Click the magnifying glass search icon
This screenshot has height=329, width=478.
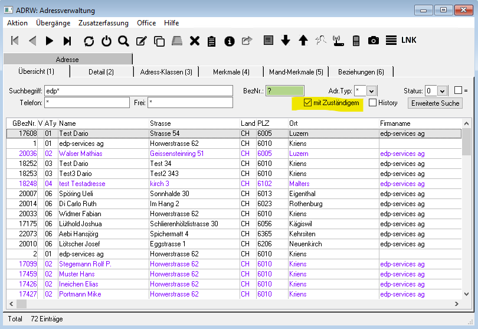tap(123, 41)
